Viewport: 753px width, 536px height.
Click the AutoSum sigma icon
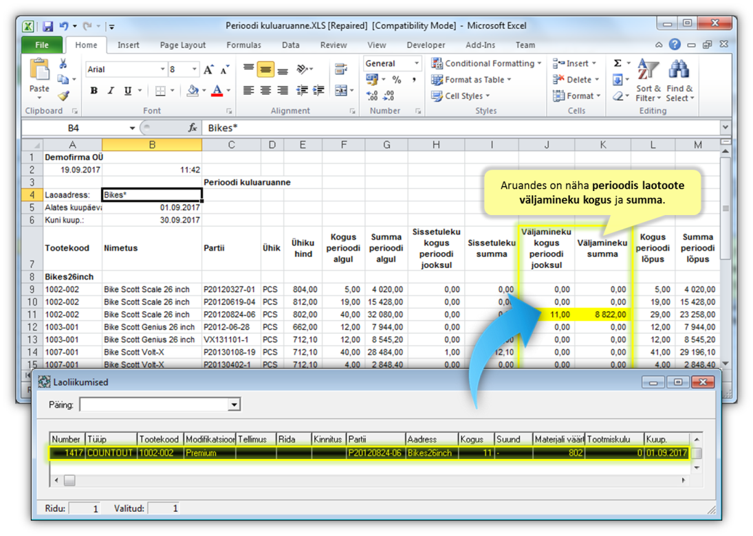point(618,63)
